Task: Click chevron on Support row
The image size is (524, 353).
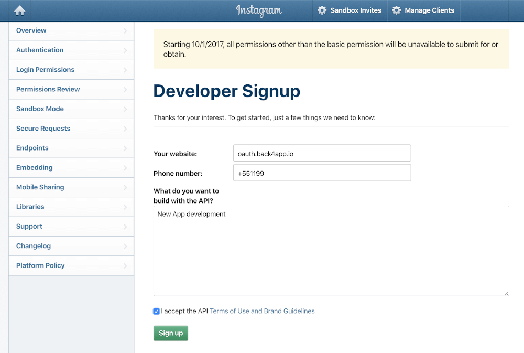Action: (x=125, y=227)
